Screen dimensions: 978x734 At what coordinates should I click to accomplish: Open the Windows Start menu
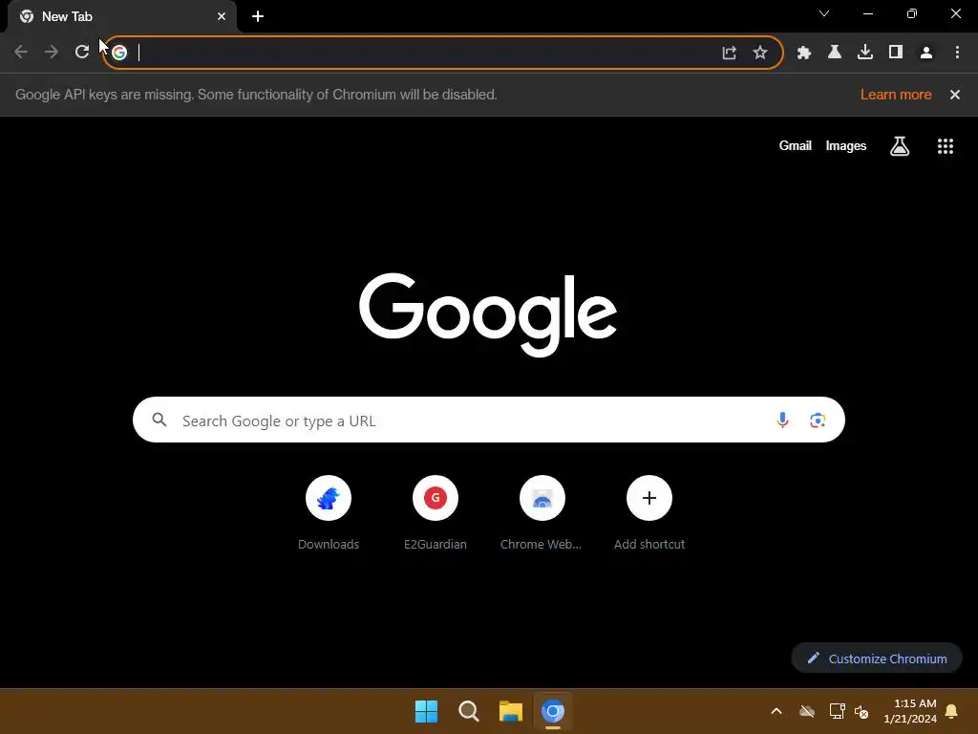pyautogui.click(x=427, y=711)
